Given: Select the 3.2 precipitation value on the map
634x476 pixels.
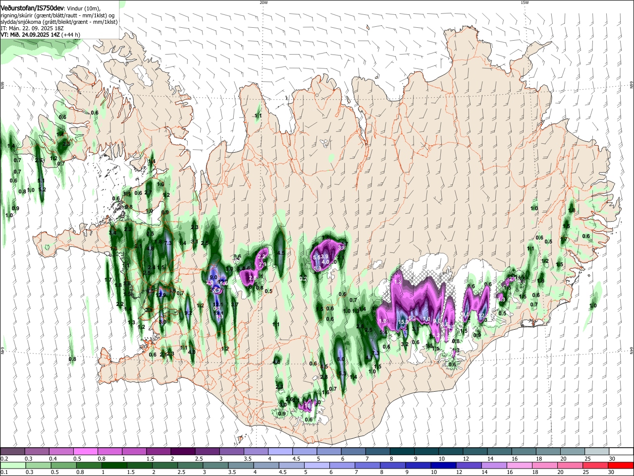Looking at the screenshot, I should coord(404,344).
